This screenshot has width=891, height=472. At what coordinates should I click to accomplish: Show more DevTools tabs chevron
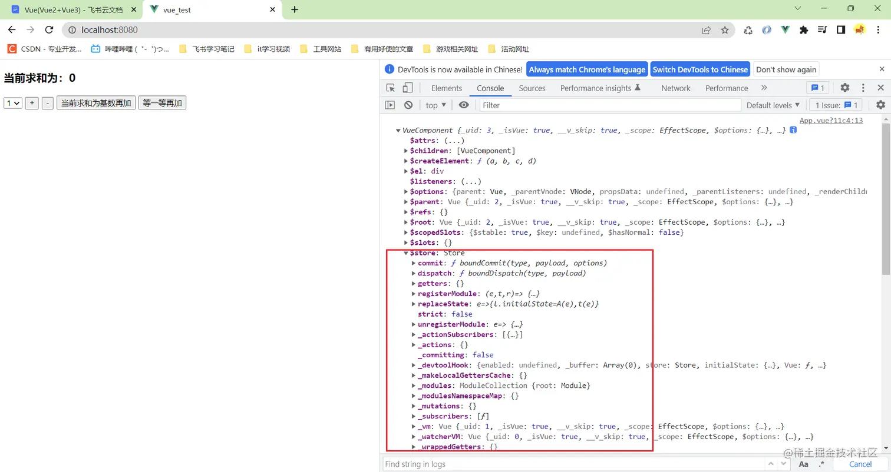[x=764, y=88]
